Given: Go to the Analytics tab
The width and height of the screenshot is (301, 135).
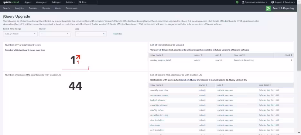Looking at the screenshot, I should pyautogui.click(x=19, y=8).
